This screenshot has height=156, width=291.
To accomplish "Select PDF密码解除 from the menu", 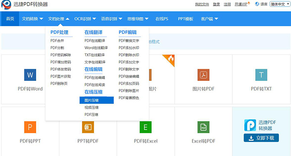I will coord(61,55).
